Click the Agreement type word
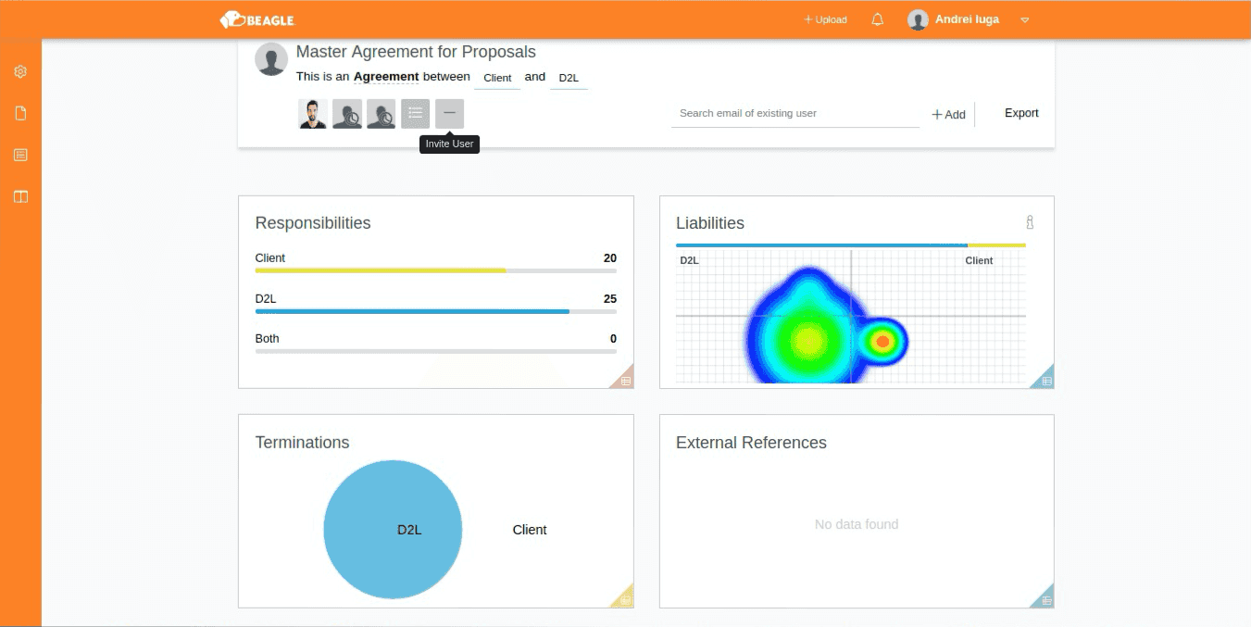The width and height of the screenshot is (1251, 627). pos(386,77)
